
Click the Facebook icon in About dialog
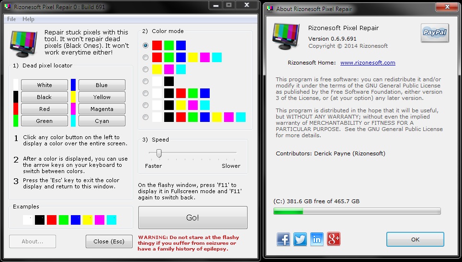283,239
